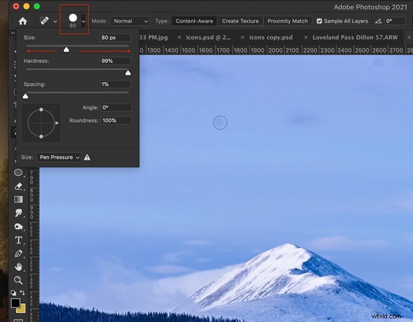Select the Zoom tool
The width and height of the screenshot is (413, 322).
(x=18, y=280)
